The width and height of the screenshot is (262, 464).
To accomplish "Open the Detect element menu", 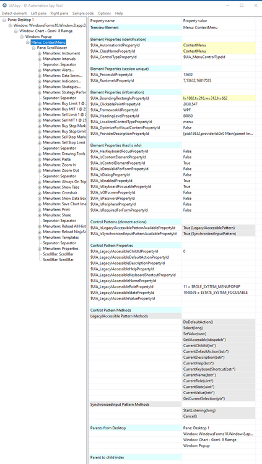I will coord(14,14).
